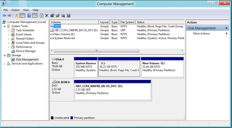Viewport: 232px width, 128px height.
Task: Click the Explore magnifier toolbar icon
Action: [x=63, y=16]
